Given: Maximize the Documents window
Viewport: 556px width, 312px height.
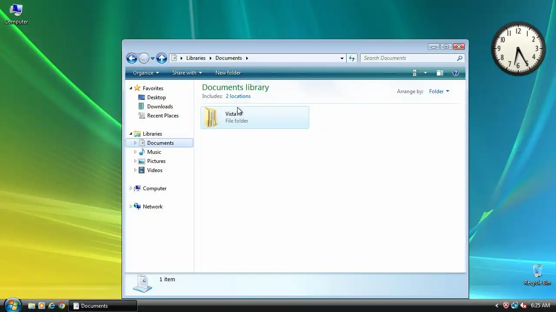Looking at the screenshot, I should click(x=446, y=46).
